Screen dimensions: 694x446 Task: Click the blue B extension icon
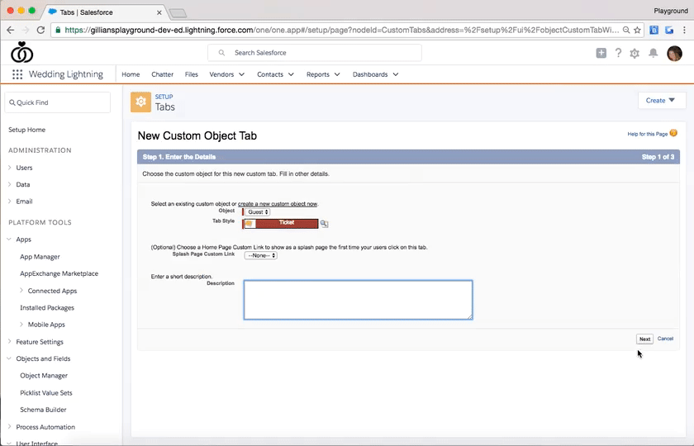point(654,30)
